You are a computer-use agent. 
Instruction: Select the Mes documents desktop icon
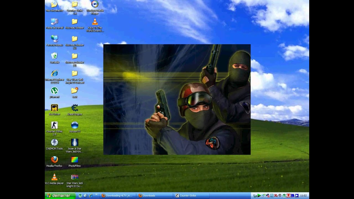(x=54, y=6)
